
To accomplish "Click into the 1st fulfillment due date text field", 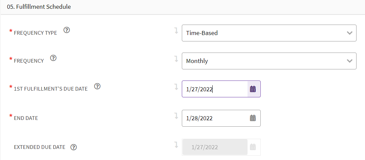I will tap(215, 89).
